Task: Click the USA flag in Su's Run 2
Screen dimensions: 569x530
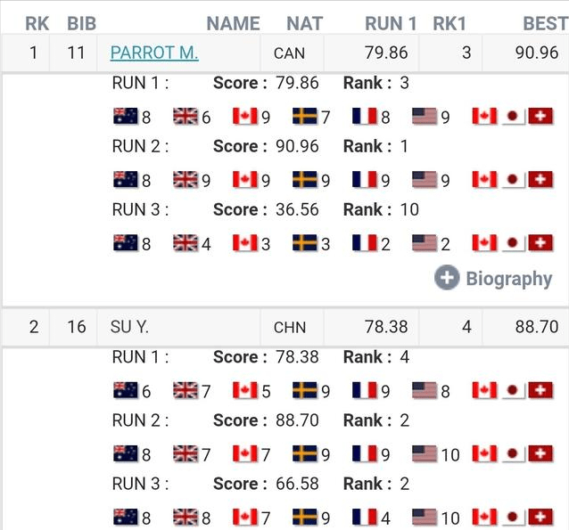Action: (x=425, y=454)
